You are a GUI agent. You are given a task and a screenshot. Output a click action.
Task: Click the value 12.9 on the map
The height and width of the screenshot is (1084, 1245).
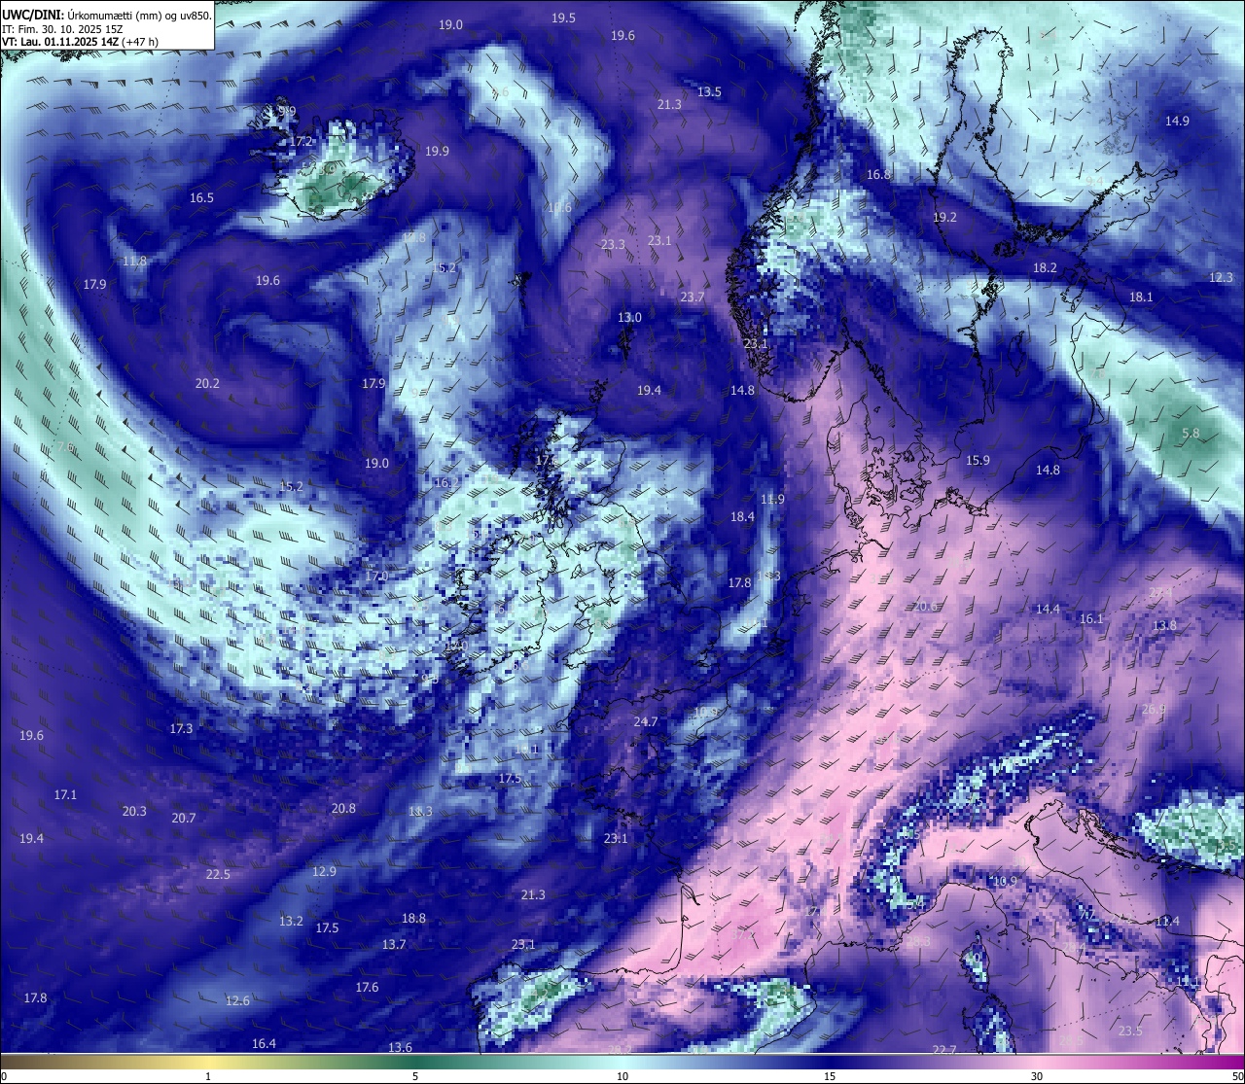[324, 871]
